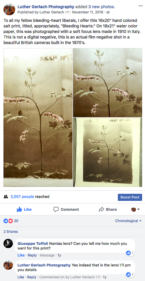Screen dimensions: 145x281
Task: Open the bottom-right full paper print photo
Action: pyautogui.click(x=108, y=152)
